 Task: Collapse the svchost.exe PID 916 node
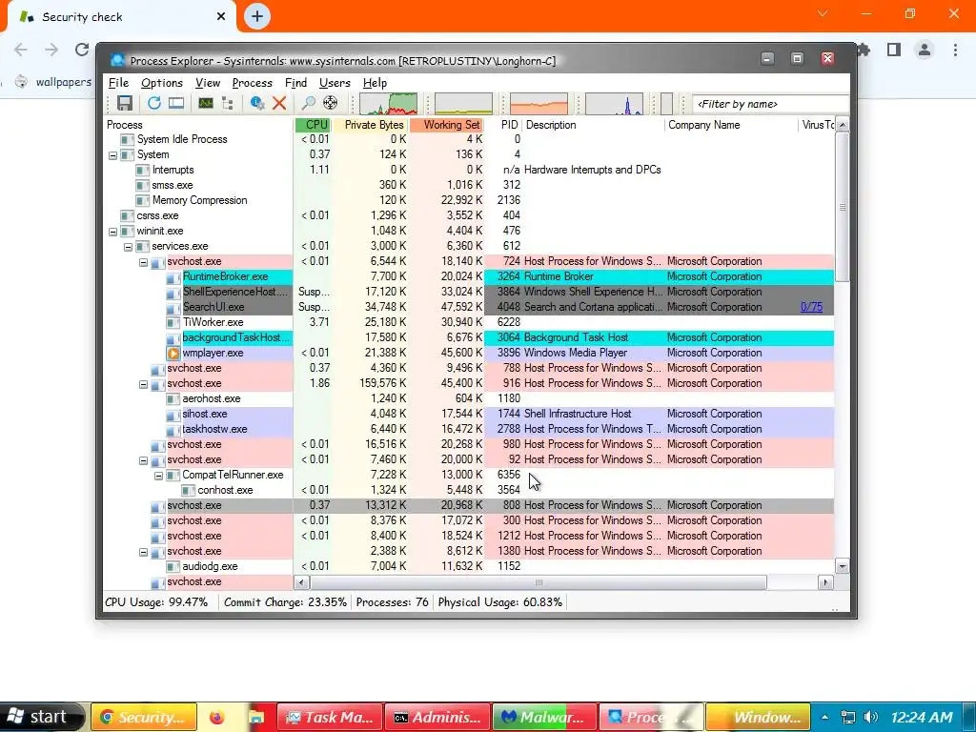143,384
